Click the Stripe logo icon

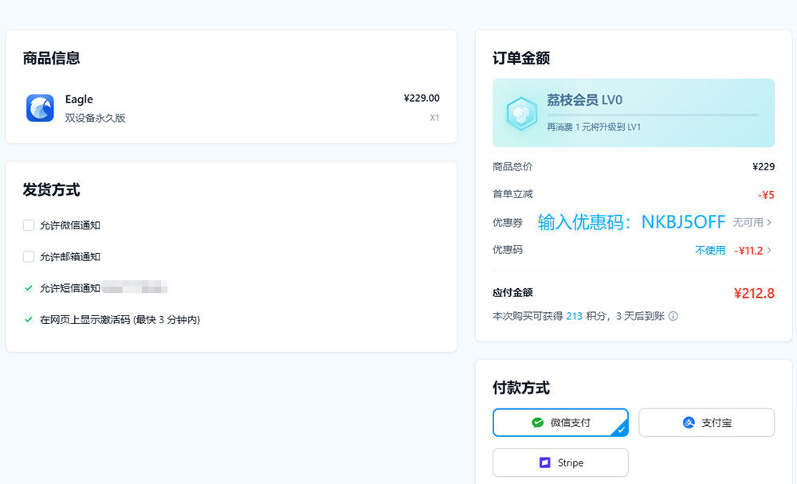545,463
